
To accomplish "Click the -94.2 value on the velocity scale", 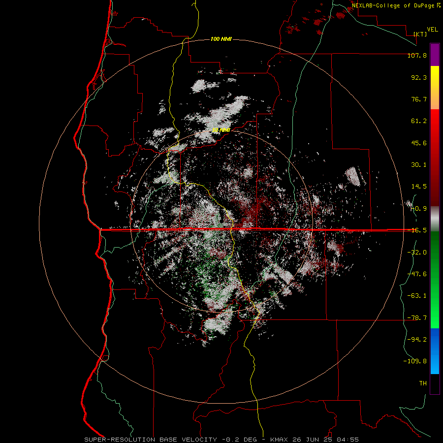I will pyautogui.click(x=417, y=340).
